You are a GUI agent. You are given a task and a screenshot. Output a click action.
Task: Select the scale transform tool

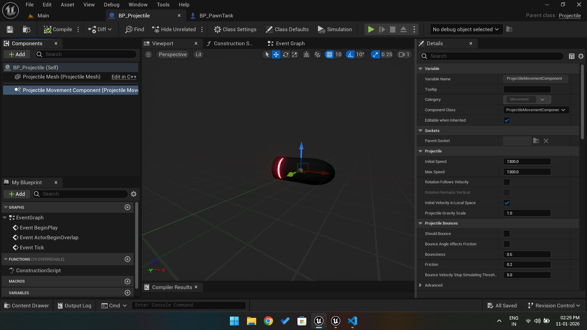(x=294, y=54)
